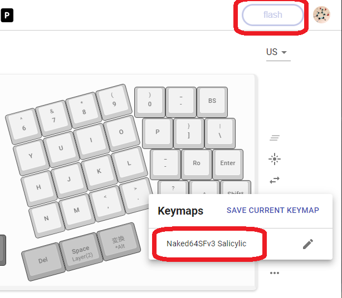Select Naked64SFv3 Salicylic keymap entry
Screen dimensions: 342x298
click(206, 244)
